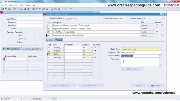Click the Parameters text area
180x101 pixels.
140,62
